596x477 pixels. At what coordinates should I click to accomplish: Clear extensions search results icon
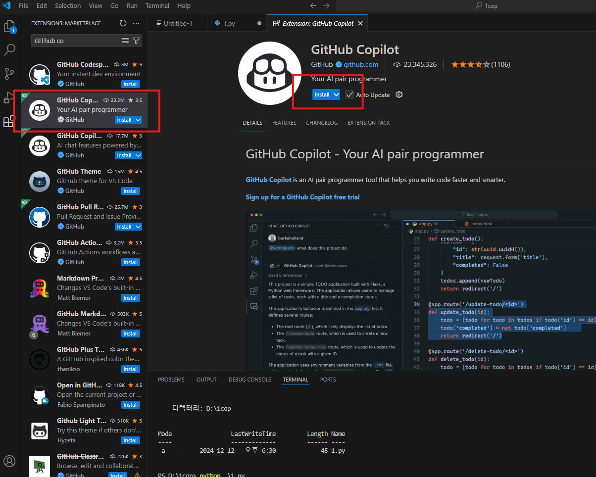pyautogui.click(x=125, y=41)
